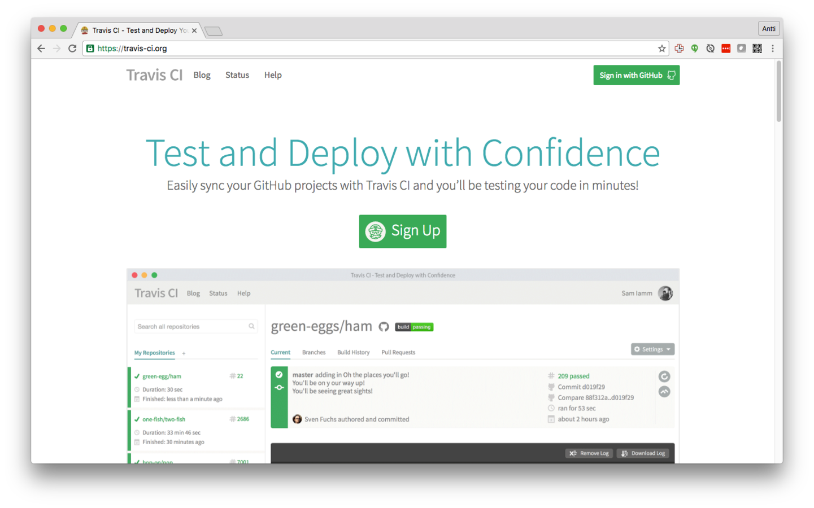Click "Duration: 33 min 46 sec" text
The image size is (814, 508).
tap(171, 432)
